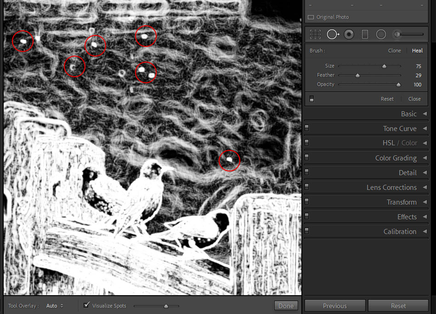Screen dimensions: 436x314
Task: Select the HSL mode label
Action: tap(389, 143)
